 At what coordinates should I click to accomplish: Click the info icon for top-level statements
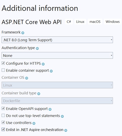(62, 116)
